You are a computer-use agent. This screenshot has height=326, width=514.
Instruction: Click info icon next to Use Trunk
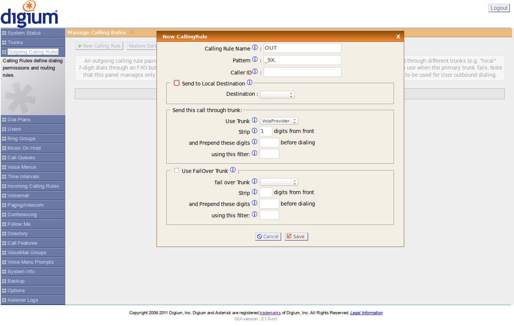(x=255, y=120)
